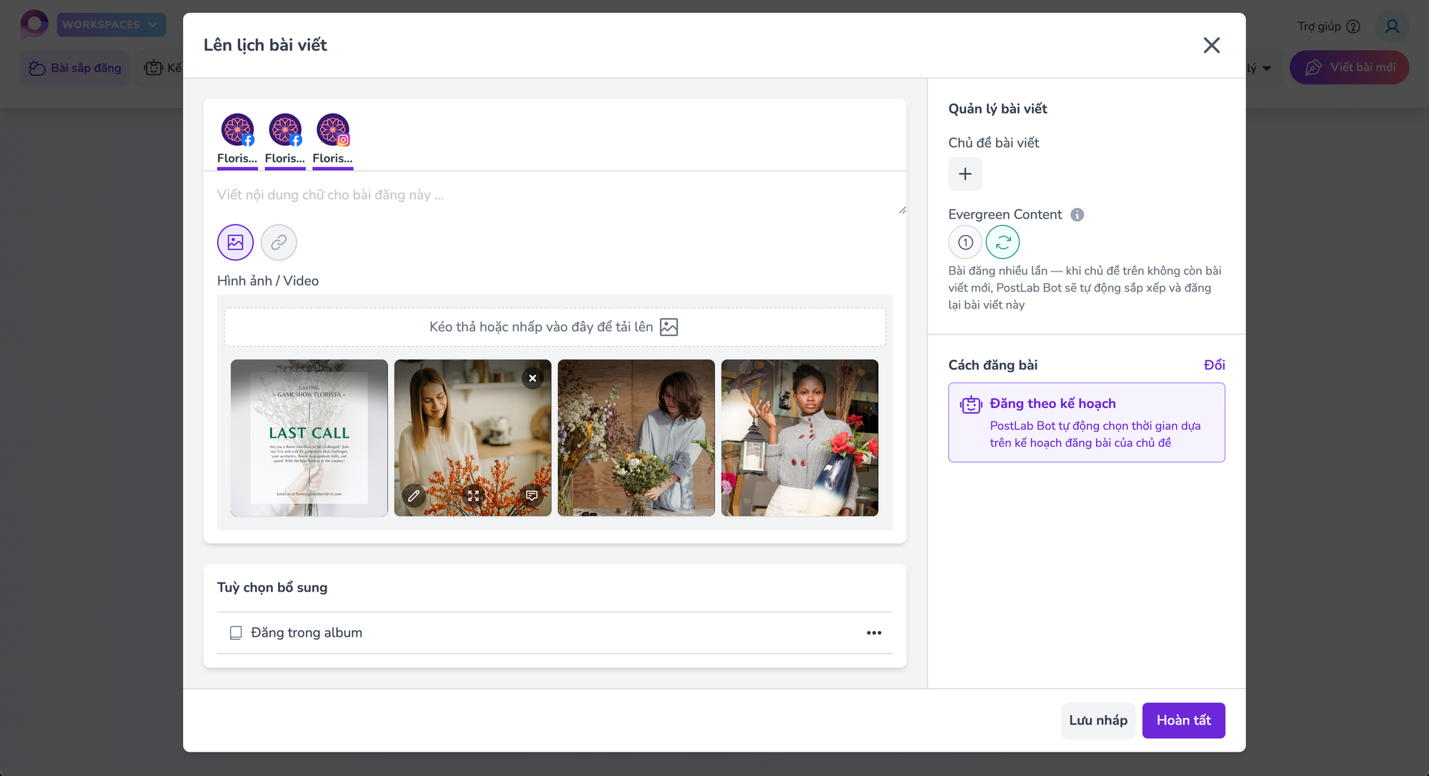
Task: Select the Đăng theo kế hoạch card
Action: (1087, 422)
